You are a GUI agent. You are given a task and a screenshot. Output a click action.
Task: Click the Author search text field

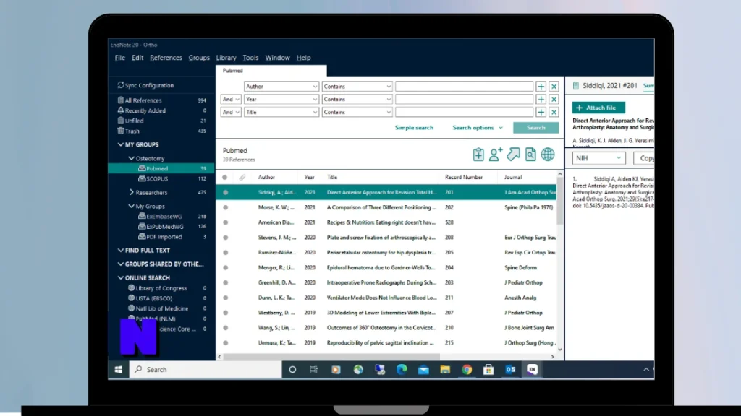[x=464, y=87]
